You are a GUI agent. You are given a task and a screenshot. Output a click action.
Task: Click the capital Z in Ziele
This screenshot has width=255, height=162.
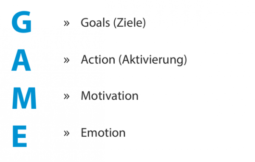[x=121, y=22]
